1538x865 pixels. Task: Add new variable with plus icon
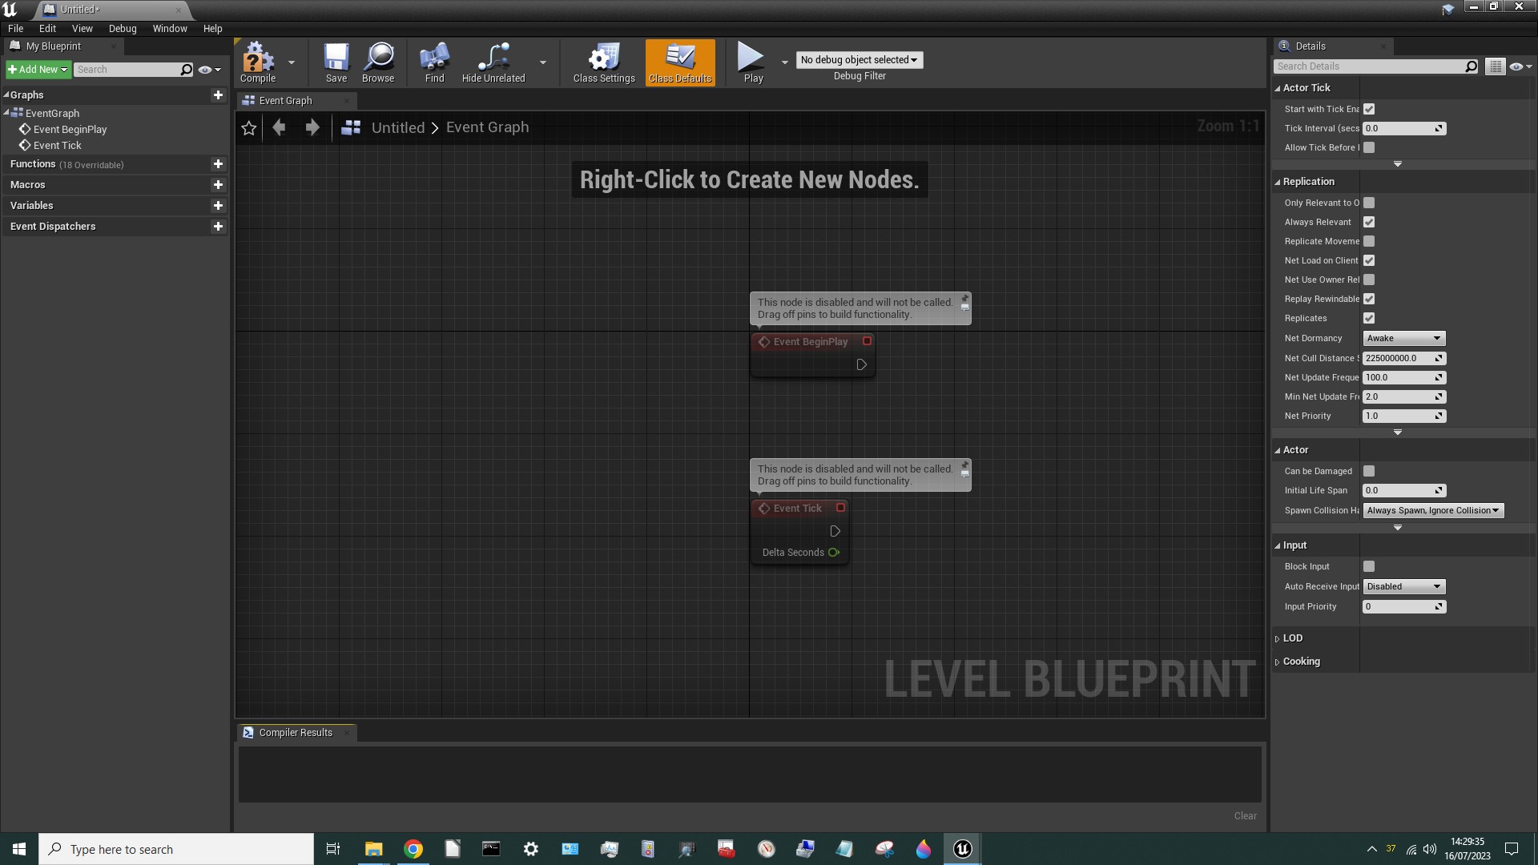click(218, 205)
